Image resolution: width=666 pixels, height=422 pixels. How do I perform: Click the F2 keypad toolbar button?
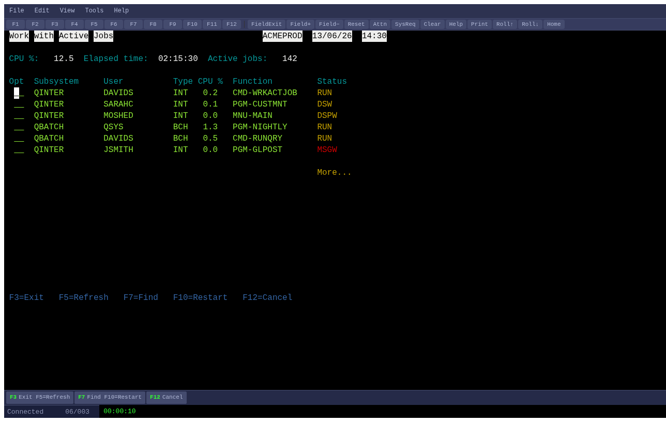point(35,24)
